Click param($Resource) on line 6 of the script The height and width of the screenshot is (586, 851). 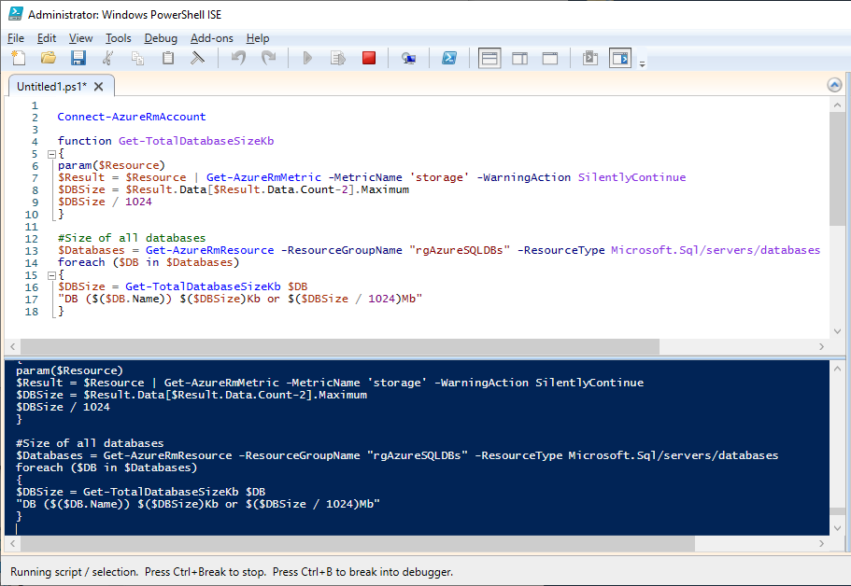[111, 165]
